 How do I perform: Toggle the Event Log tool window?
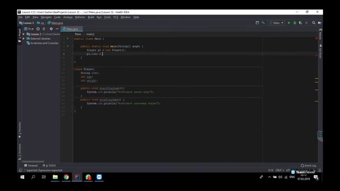[308, 166]
